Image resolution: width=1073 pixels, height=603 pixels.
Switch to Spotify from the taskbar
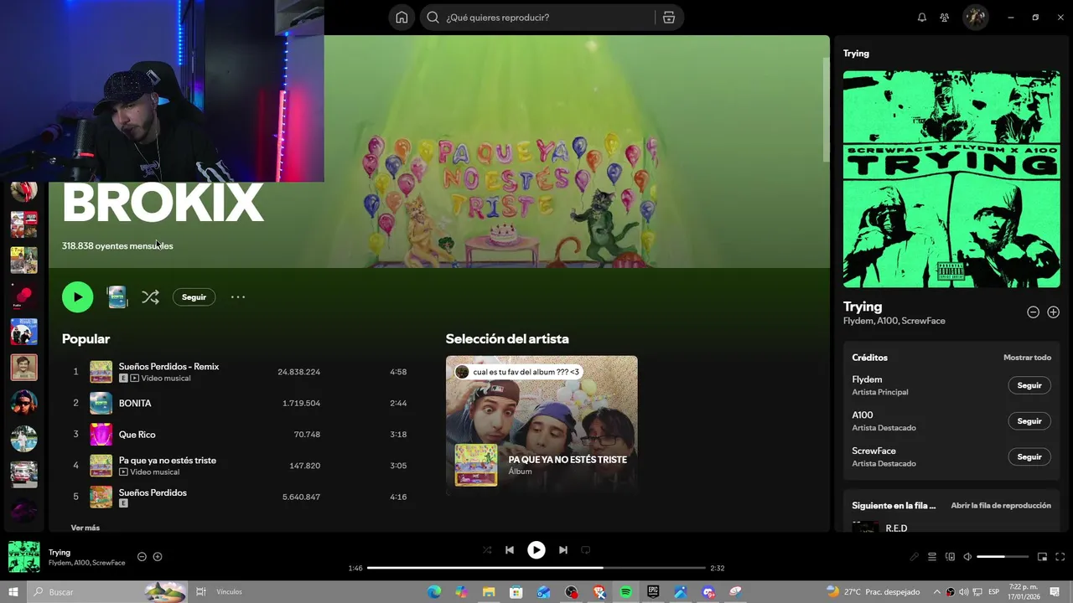[625, 592]
